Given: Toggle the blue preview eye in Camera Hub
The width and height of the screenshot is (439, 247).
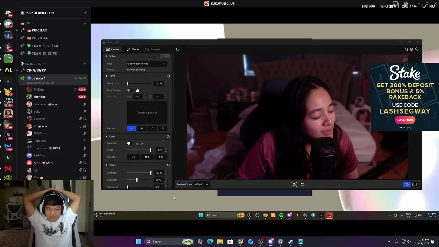Looking at the screenshot, I should point(406,185).
